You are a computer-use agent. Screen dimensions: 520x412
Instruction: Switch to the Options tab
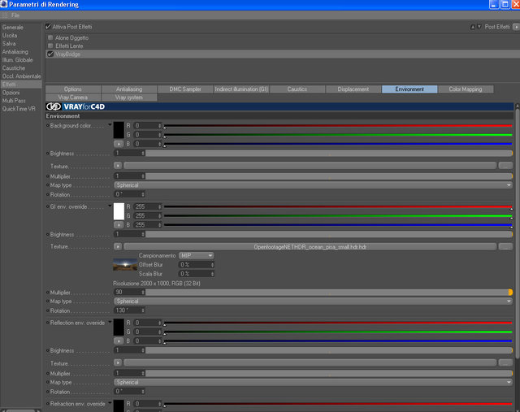[73, 89]
